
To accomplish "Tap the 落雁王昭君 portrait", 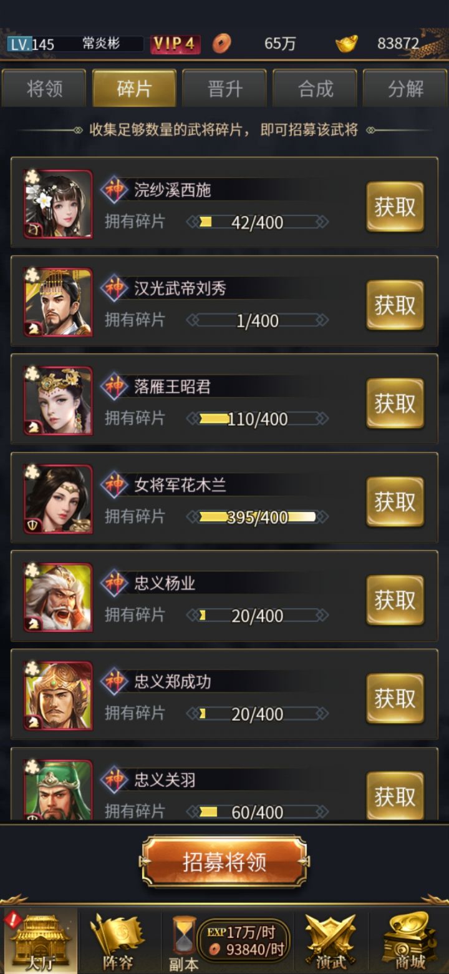I will pos(58,401).
